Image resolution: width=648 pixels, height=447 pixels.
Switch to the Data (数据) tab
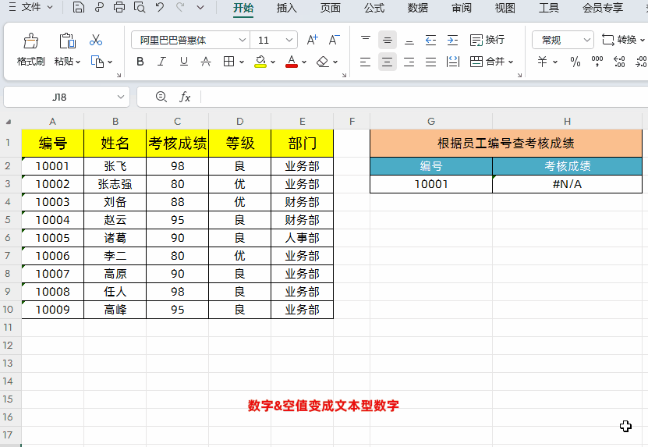point(418,8)
